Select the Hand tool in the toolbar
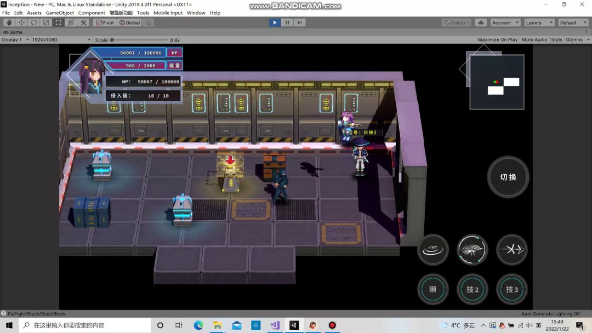The width and height of the screenshot is (592, 333). click(9, 22)
